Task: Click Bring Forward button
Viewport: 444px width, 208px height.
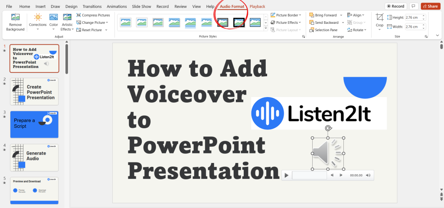Action: coord(323,15)
